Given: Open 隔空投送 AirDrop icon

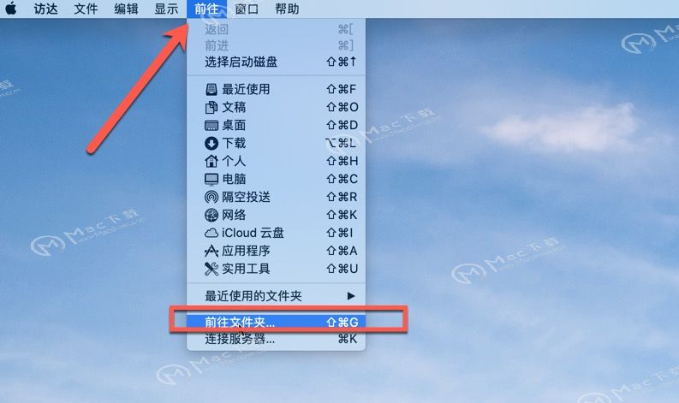Looking at the screenshot, I should pos(211,197).
